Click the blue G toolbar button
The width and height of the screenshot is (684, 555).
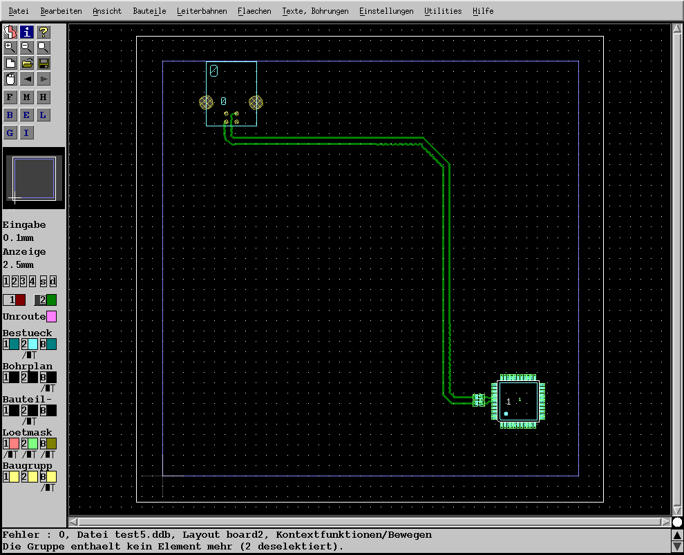10,133
